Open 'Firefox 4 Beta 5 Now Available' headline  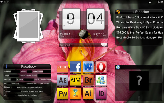140,17
